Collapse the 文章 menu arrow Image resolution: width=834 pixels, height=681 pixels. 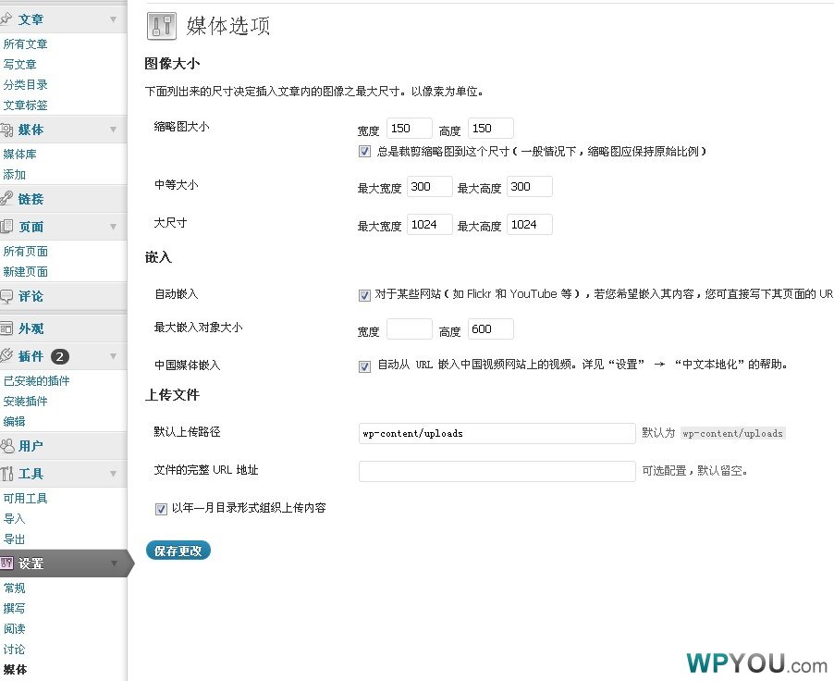pos(114,19)
